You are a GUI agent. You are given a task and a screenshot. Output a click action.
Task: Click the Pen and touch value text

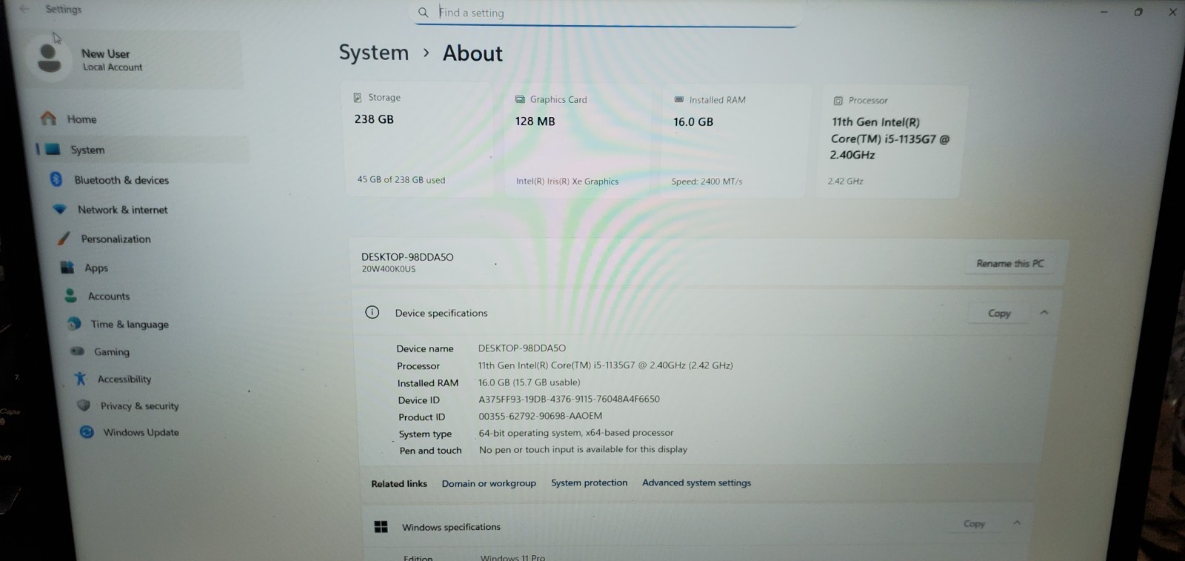click(x=583, y=449)
